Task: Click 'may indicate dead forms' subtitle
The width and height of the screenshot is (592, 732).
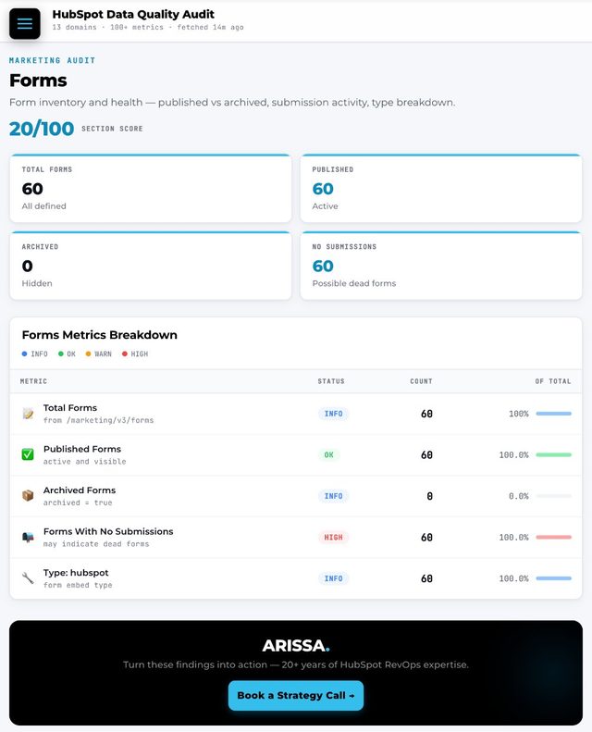Action: pos(96,544)
